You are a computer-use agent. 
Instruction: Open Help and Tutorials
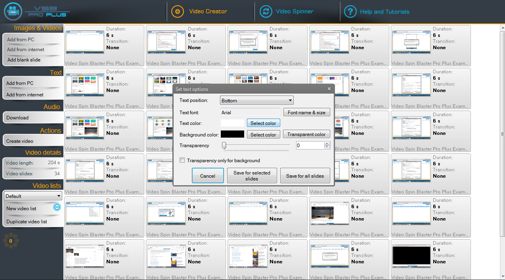click(377, 12)
